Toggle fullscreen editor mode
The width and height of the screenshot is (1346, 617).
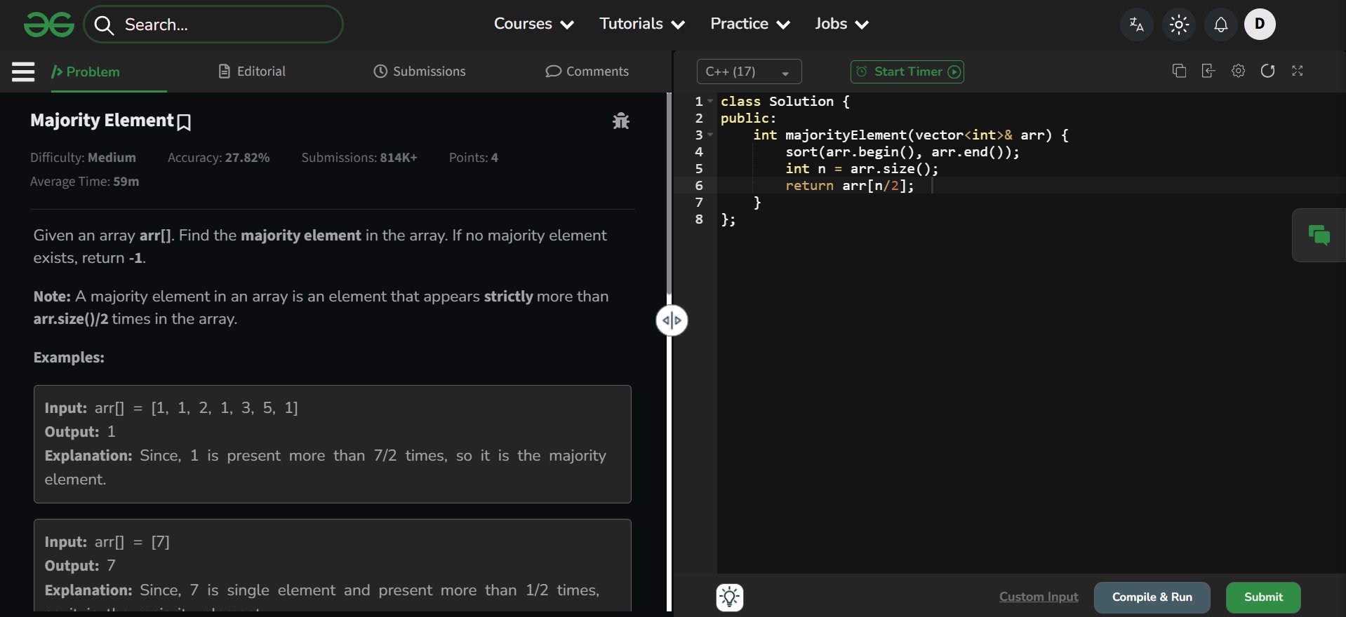(1297, 71)
